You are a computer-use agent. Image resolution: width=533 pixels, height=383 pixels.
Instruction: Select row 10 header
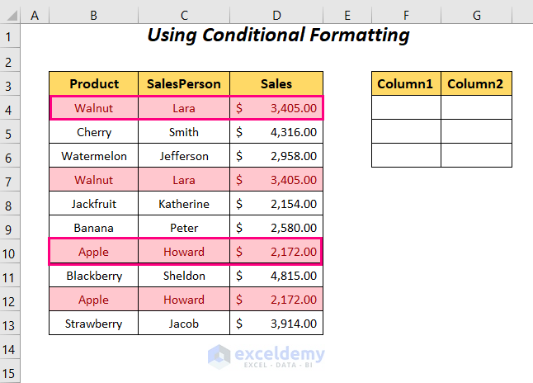click(x=11, y=252)
